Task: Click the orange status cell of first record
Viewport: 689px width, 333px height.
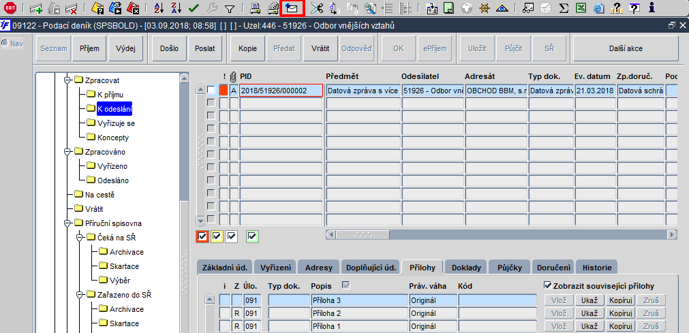Action: (x=224, y=90)
